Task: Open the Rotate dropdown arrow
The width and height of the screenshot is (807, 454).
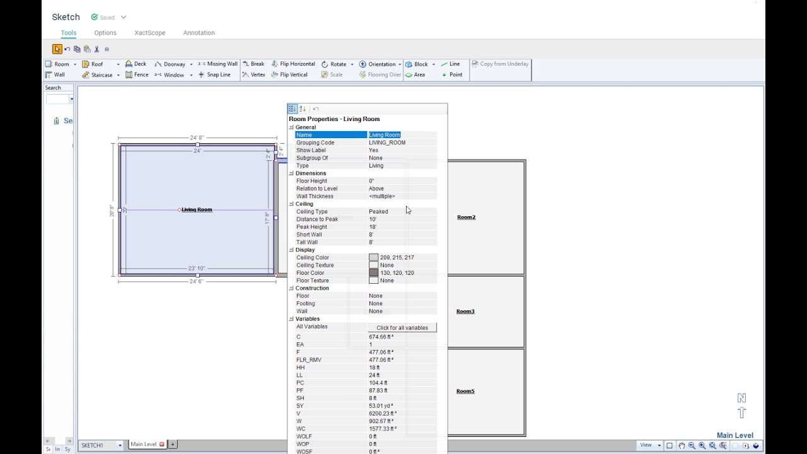Action: 352,64
